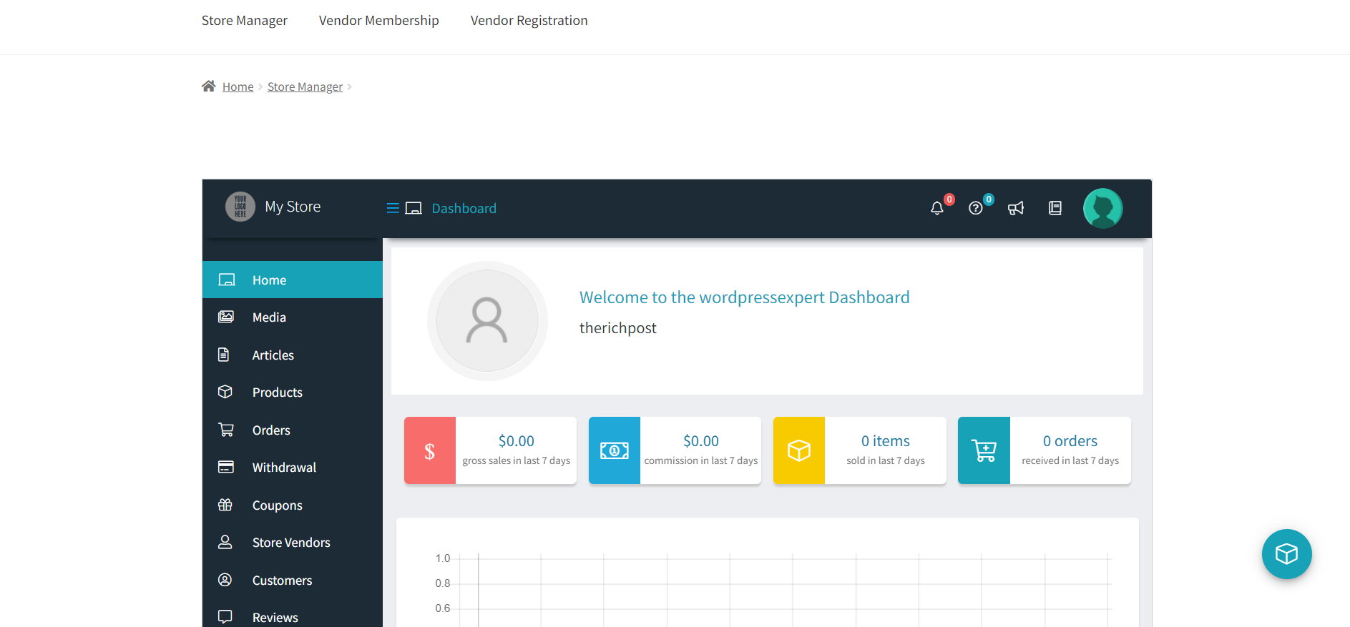Open the Vendor Membership nav link

point(378,21)
